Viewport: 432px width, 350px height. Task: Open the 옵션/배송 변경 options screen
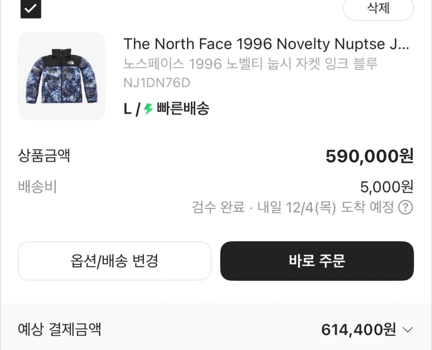[x=114, y=261]
